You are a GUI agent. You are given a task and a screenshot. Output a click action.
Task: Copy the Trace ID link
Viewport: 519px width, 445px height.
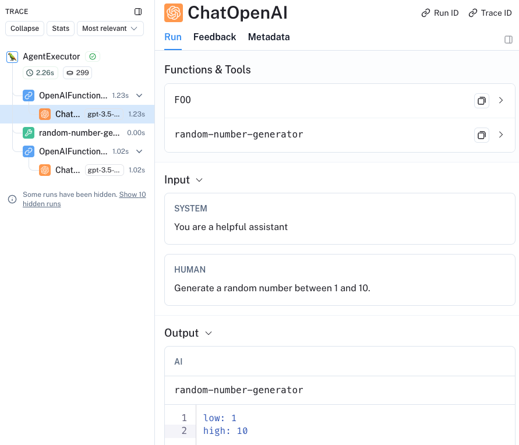click(x=490, y=13)
